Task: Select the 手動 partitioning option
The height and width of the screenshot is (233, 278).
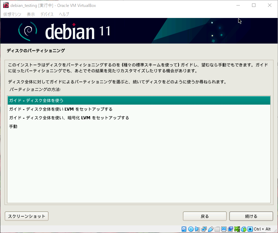Action: (139, 127)
